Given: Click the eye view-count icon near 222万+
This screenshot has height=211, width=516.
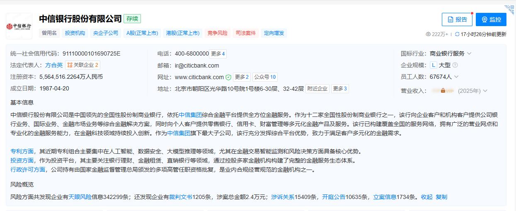Looking at the screenshot, I should (429, 34).
